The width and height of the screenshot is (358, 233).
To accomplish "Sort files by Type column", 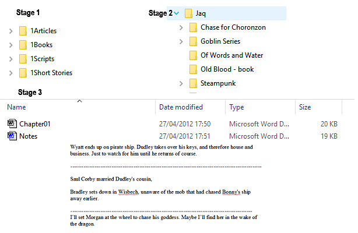I will [x=236, y=107].
